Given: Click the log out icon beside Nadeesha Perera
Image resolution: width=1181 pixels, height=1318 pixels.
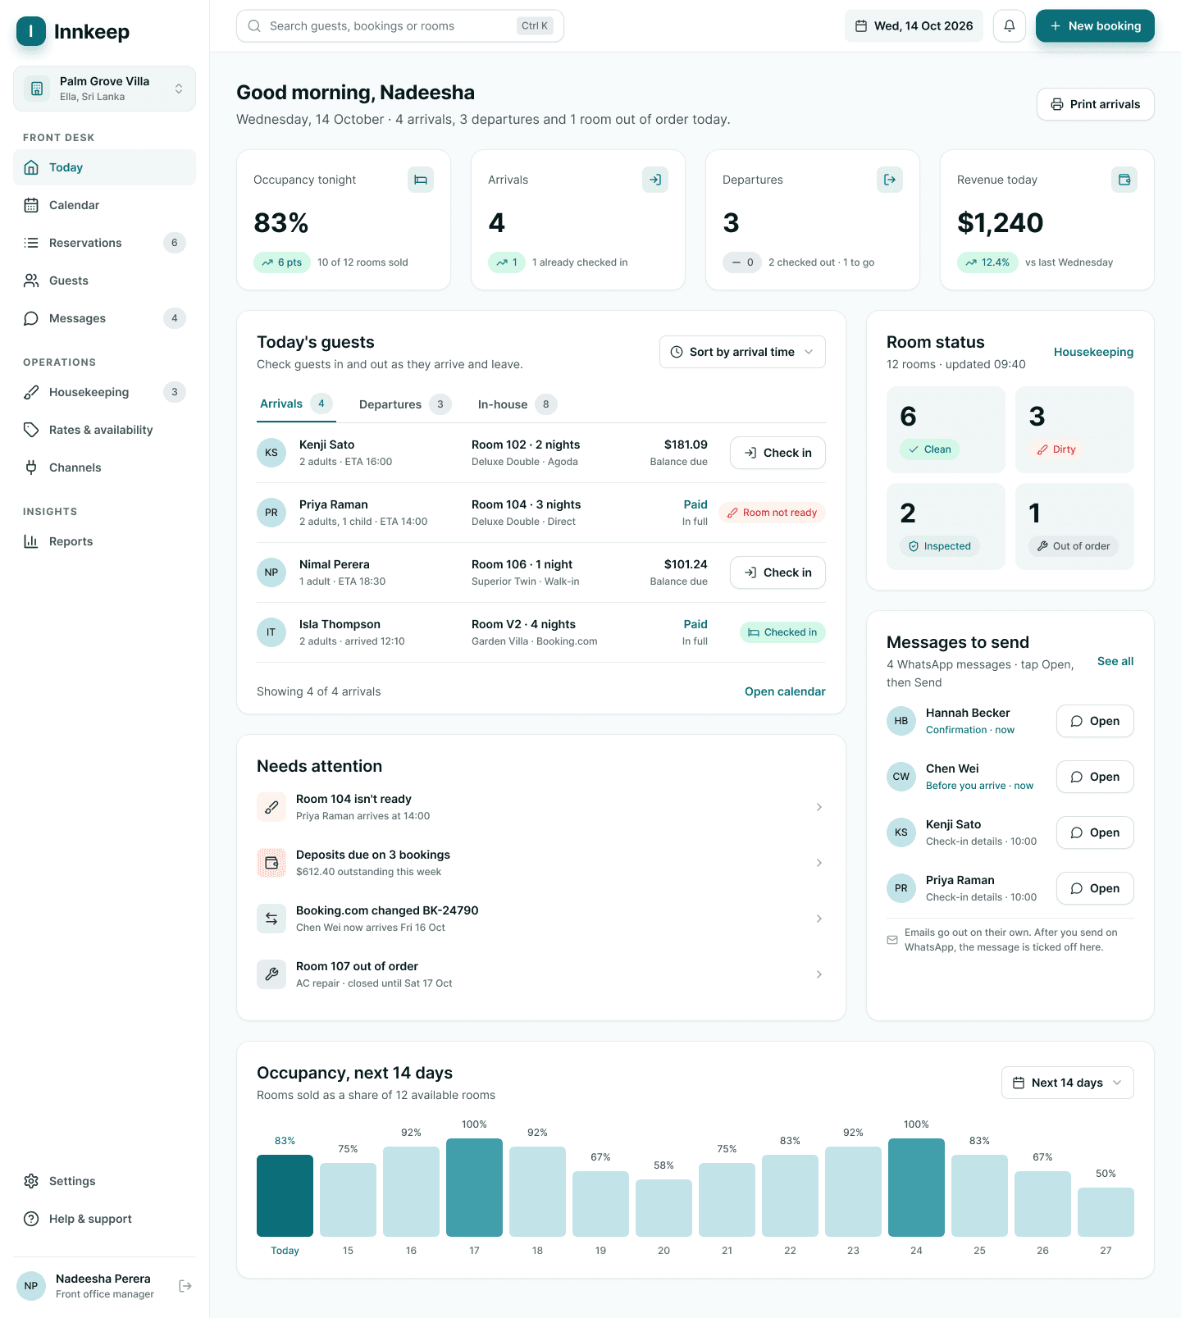Looking at the screenshot, I should [185, 1286].
